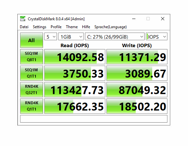Select RND4K Q1T1 read value 17662.35

click(75, 106)
